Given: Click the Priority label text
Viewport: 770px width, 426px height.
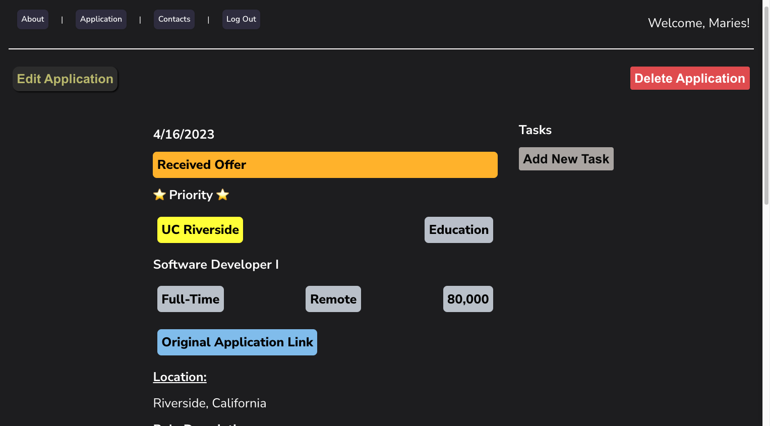Looking at the screenshot, I should pos(191,195).
